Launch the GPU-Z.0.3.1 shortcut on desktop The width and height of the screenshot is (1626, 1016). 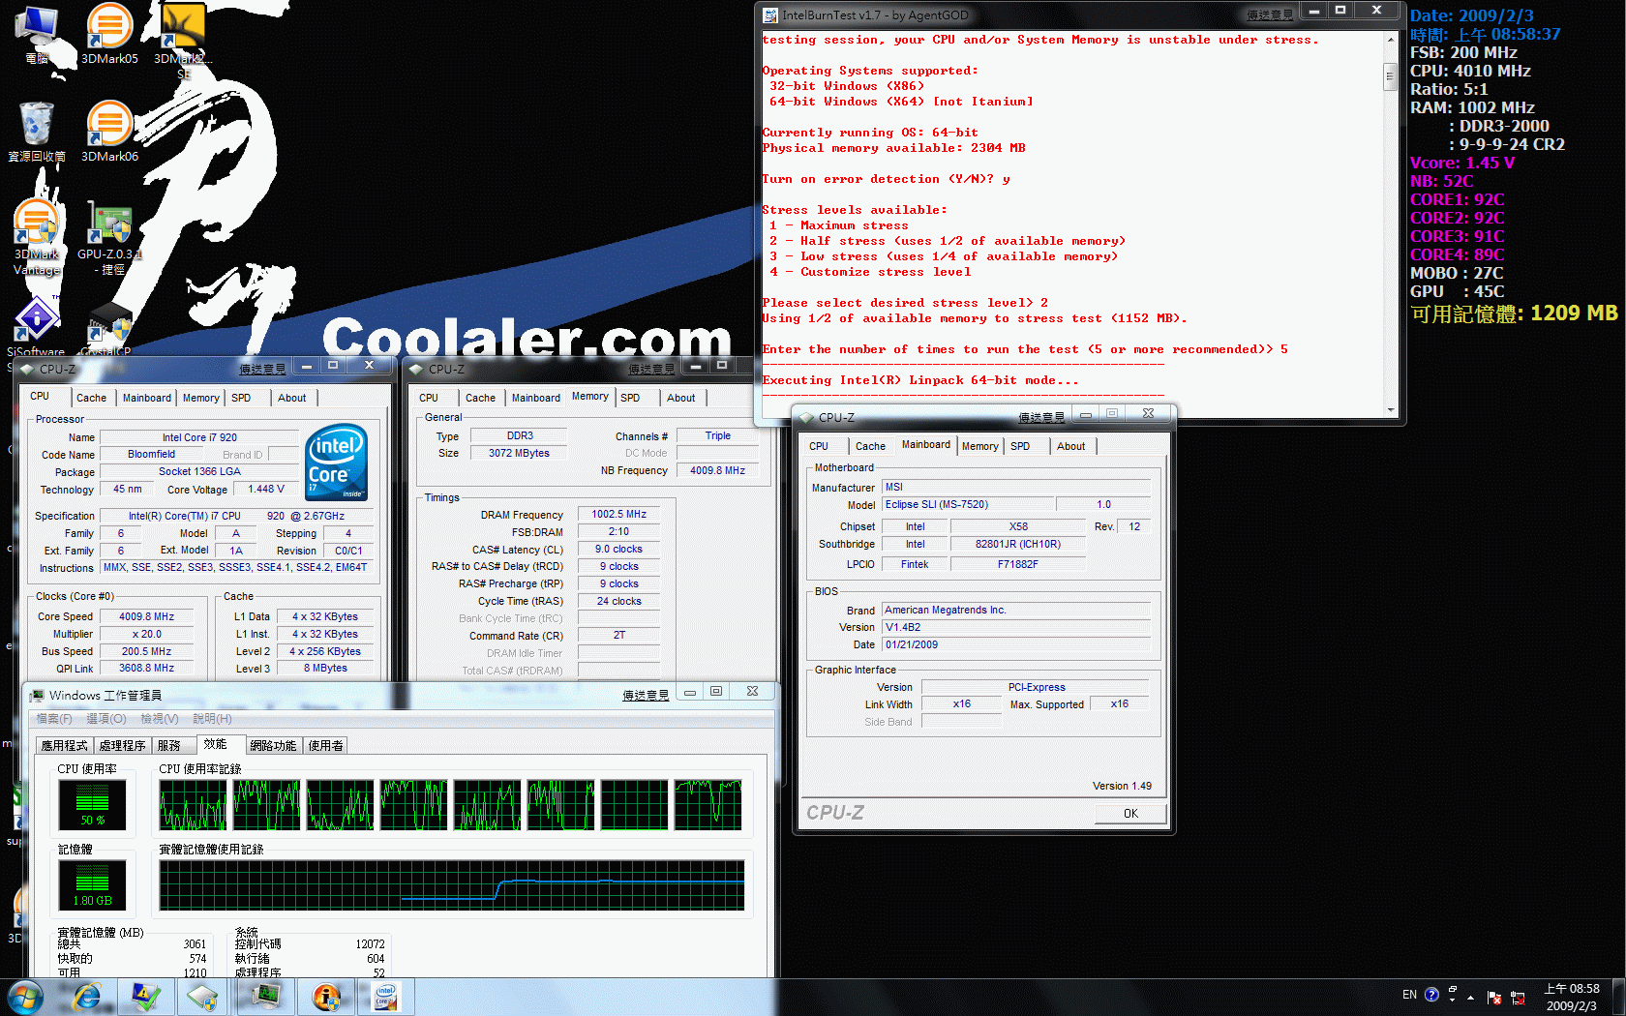[109, 237]
